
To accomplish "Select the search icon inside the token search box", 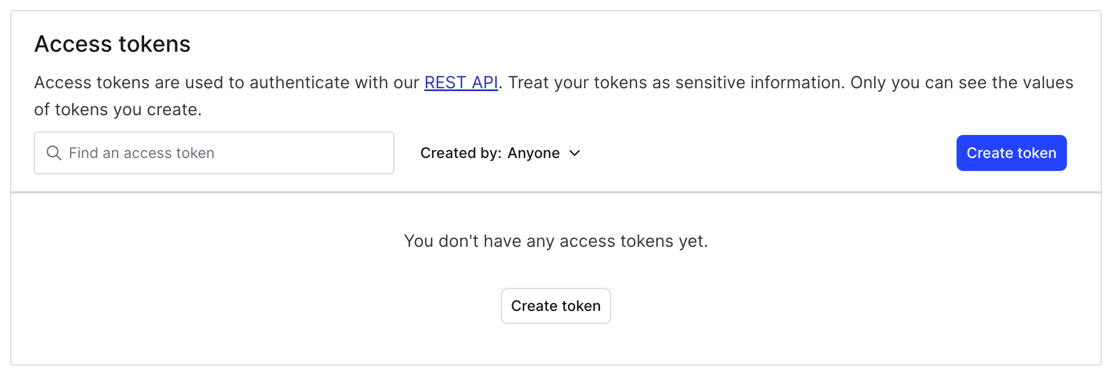I will coord(54,153).
